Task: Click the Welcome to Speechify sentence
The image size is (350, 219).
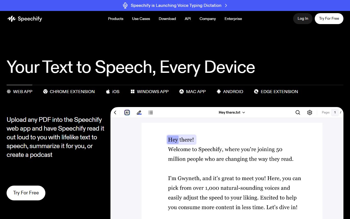Action: pos(231,154)
